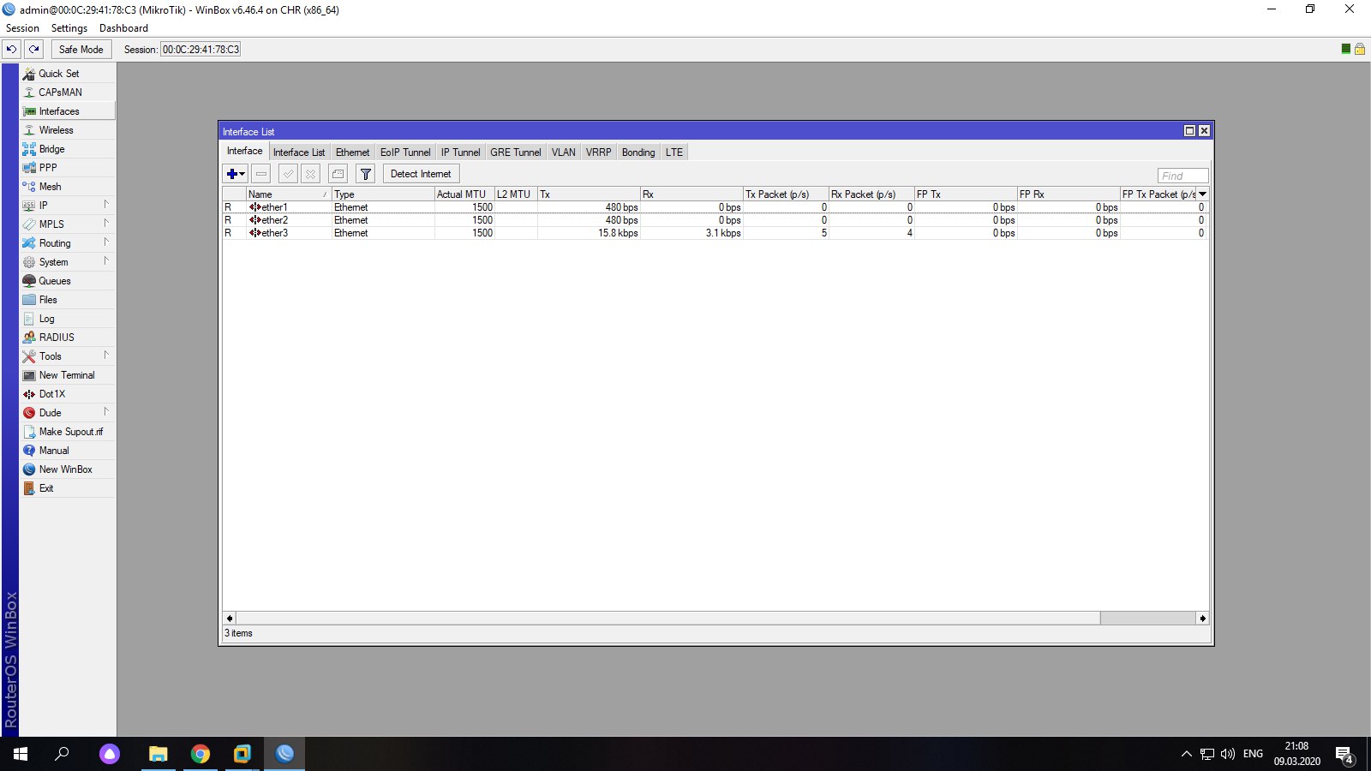Select Interfaces in the sidebar
This screenshot has width=1371, height=771.
[x=68, y=111]
